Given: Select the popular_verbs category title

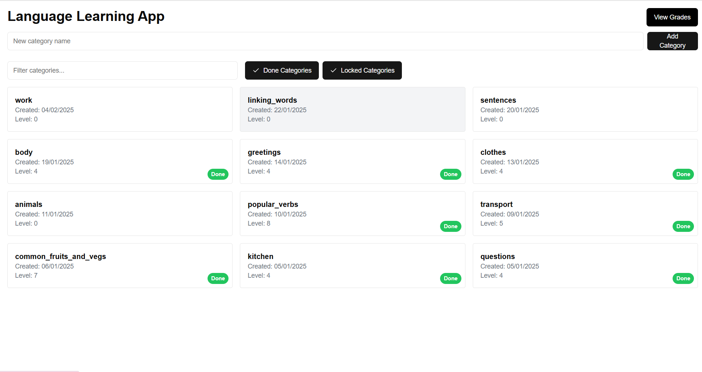Looking at the screenshot, I should 273,204.
